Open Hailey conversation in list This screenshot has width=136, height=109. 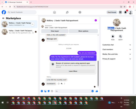(19, 32)
